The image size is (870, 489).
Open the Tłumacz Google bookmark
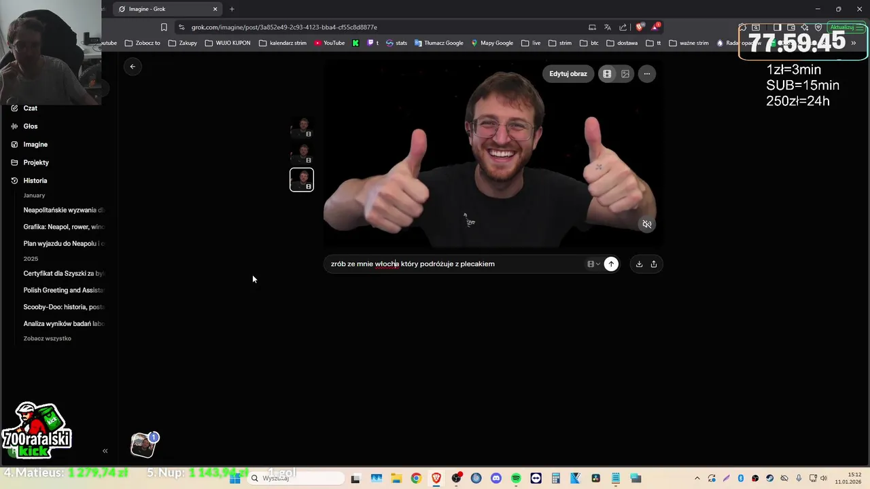click(x=439, y=43)
